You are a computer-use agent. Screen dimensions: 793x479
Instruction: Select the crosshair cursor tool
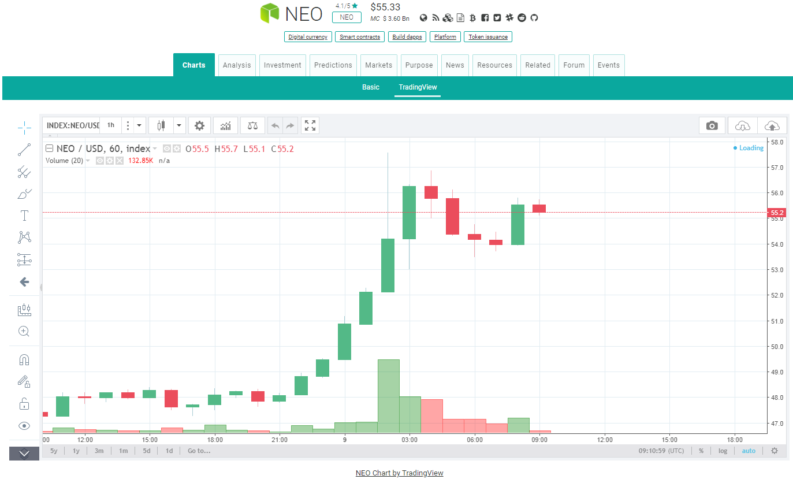(24, 127)
